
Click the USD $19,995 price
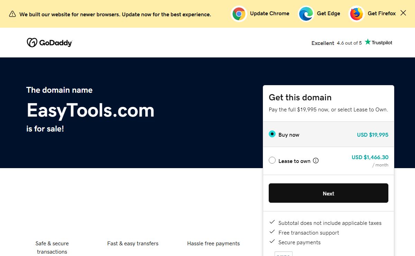(372, 135)
